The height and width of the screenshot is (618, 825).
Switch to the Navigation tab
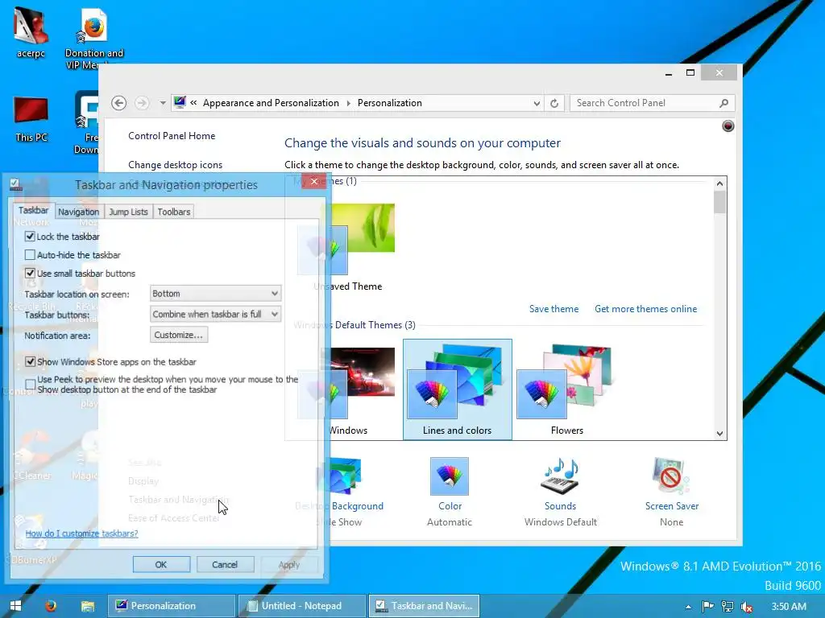pos(78,212)
